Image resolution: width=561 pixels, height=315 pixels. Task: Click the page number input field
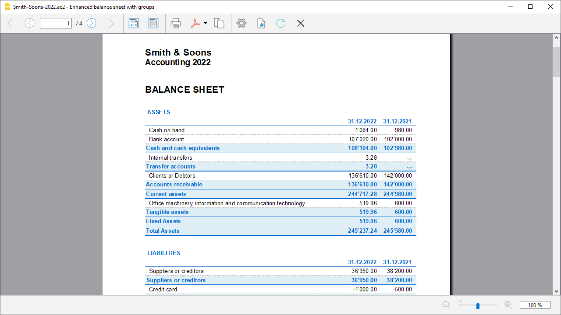pyautogui.click(x=56, y=23)
